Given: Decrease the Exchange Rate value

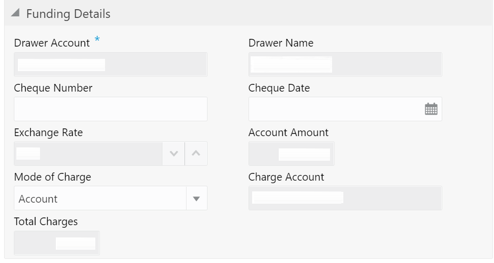Looking at the screenshot, I should pos(174,154).
